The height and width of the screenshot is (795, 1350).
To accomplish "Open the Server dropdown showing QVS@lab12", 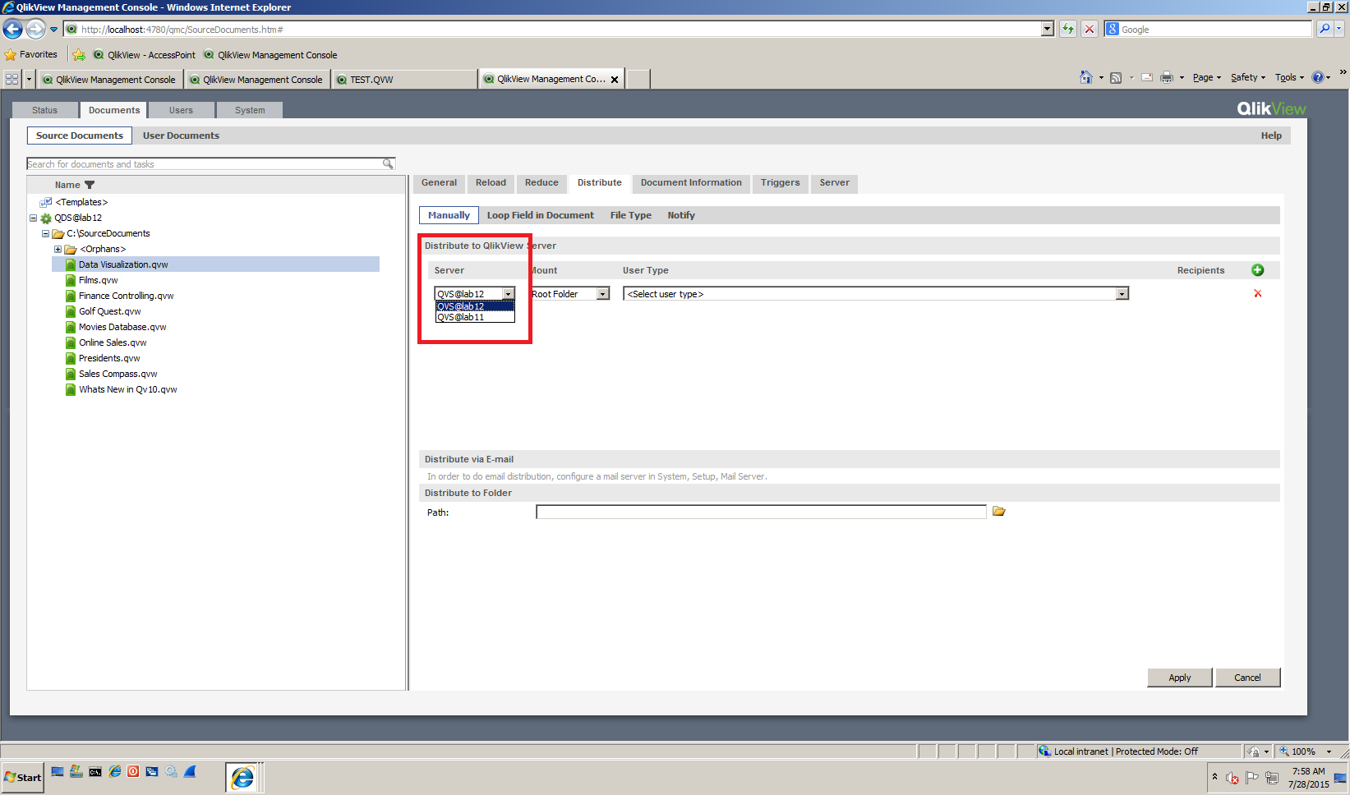I will click(x=474, y=294).
